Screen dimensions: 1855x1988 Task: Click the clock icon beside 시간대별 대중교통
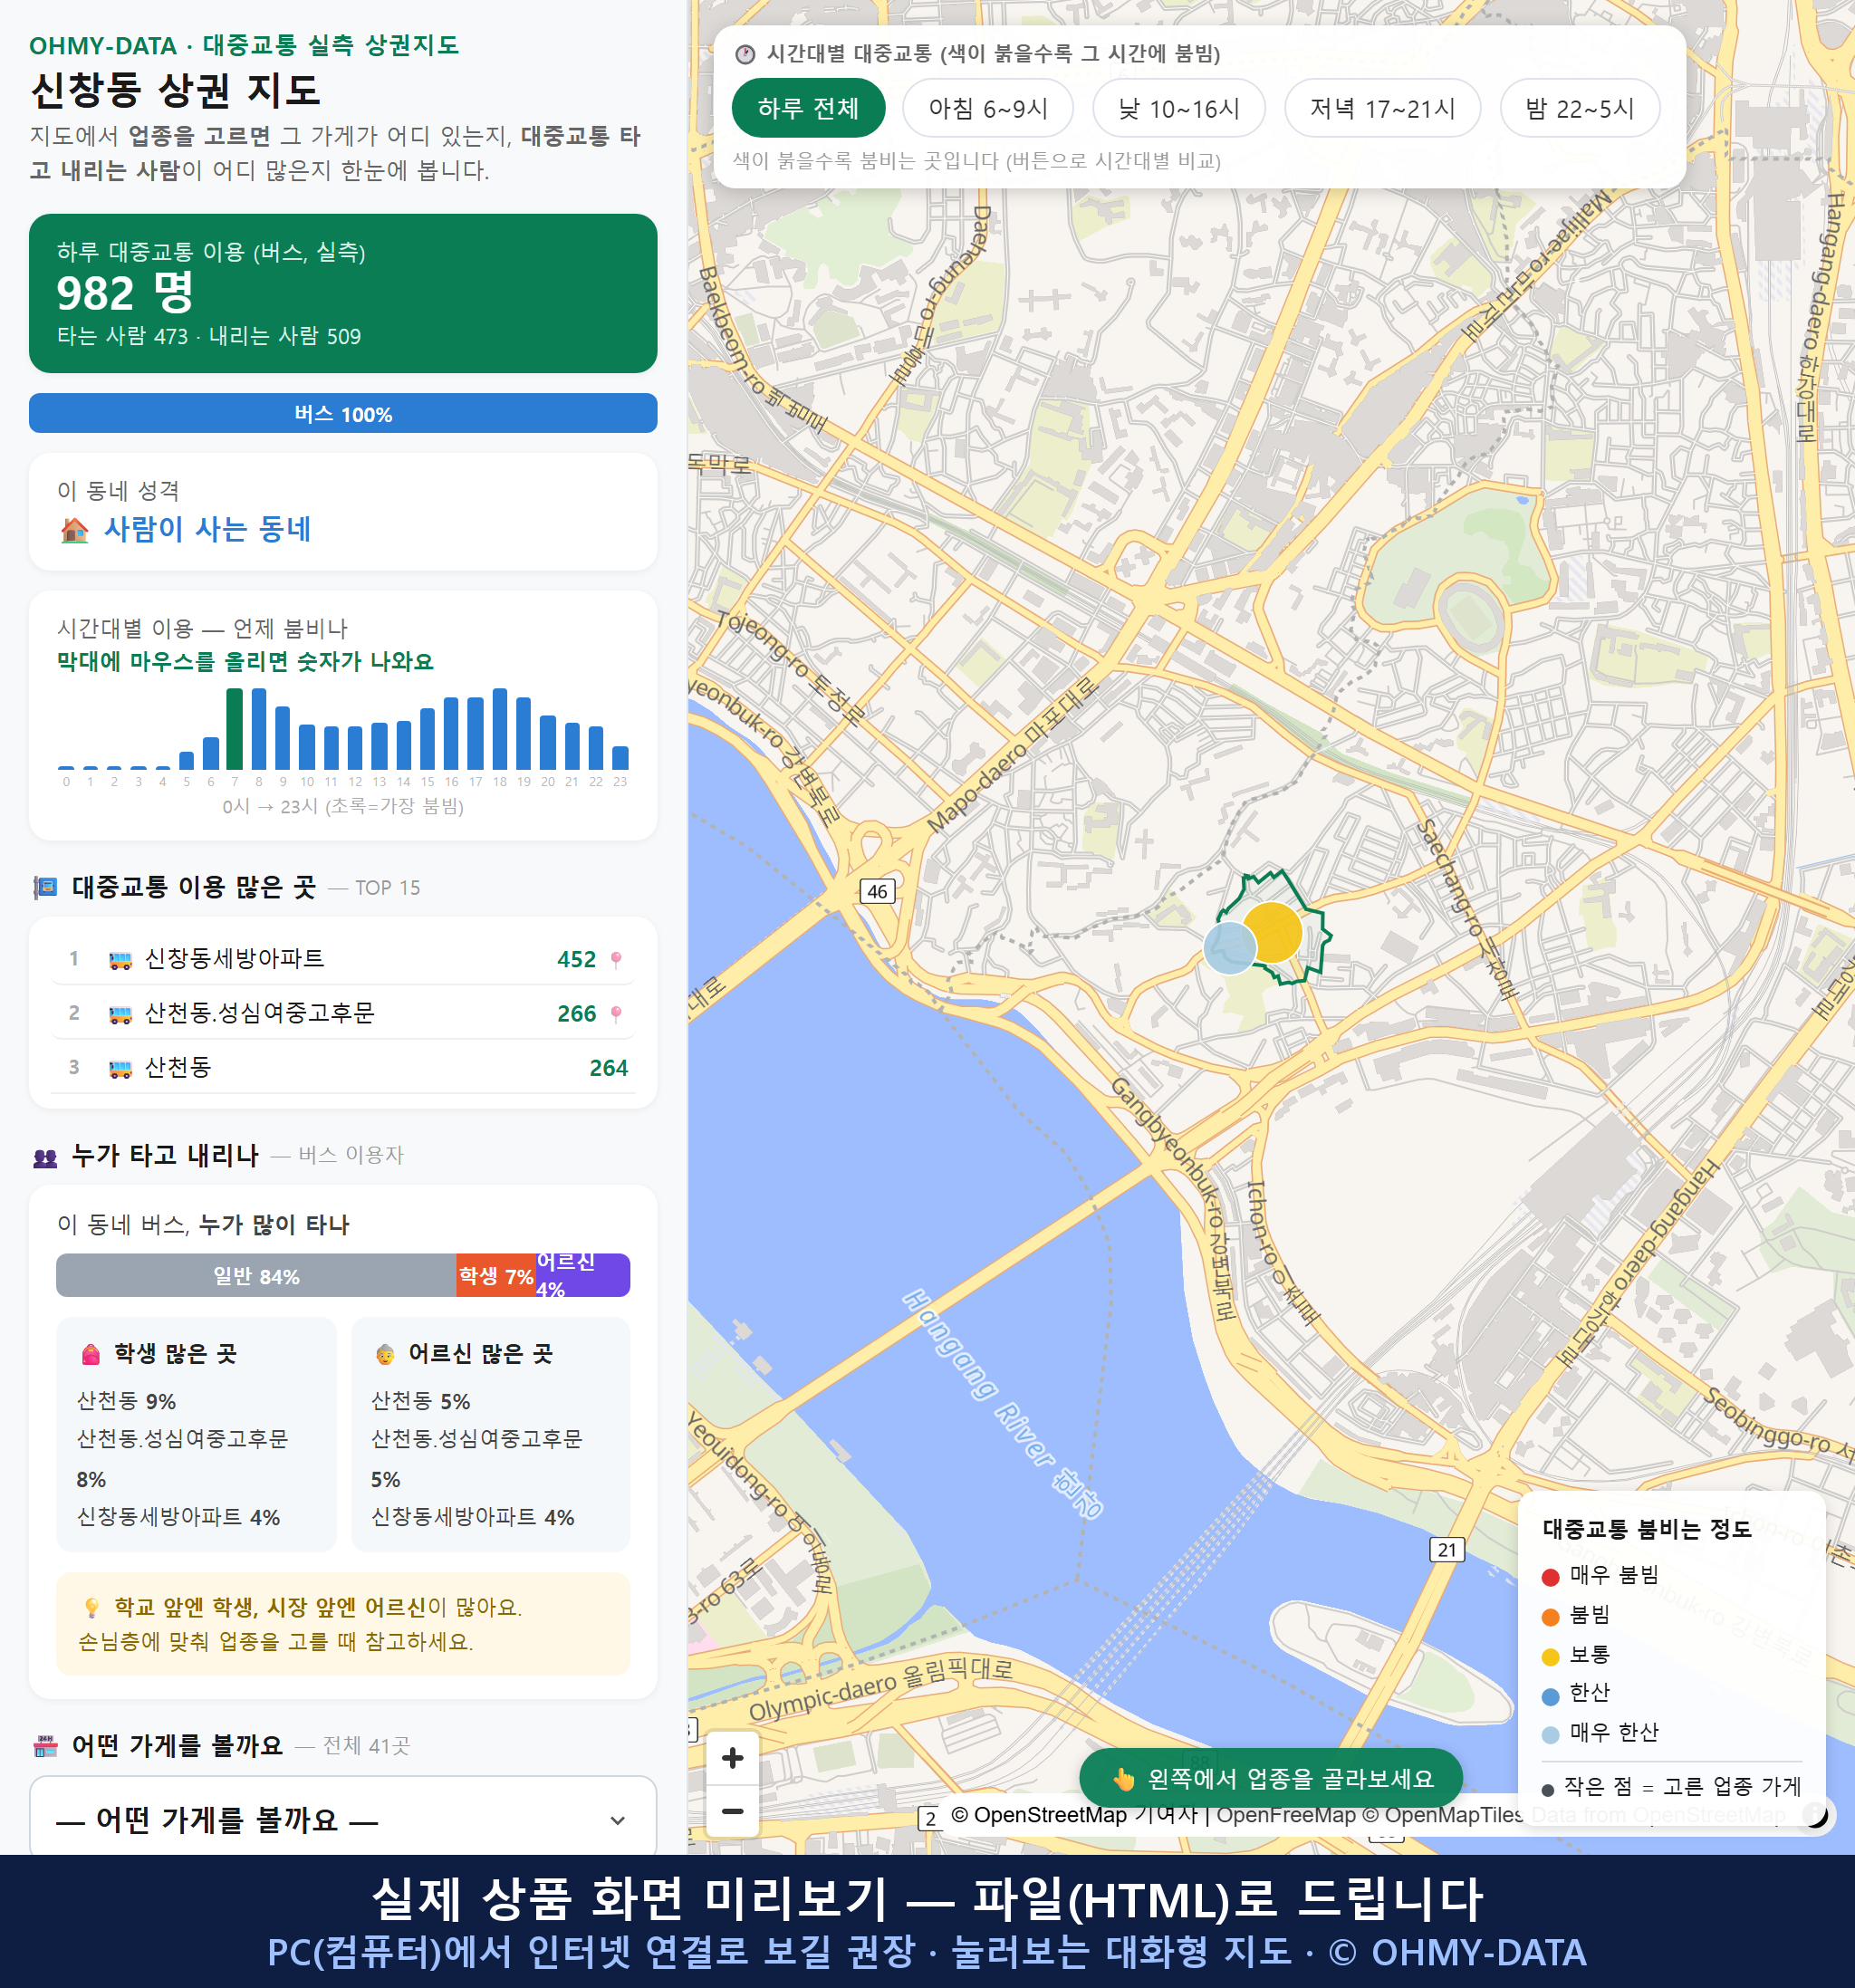point(745,54)
